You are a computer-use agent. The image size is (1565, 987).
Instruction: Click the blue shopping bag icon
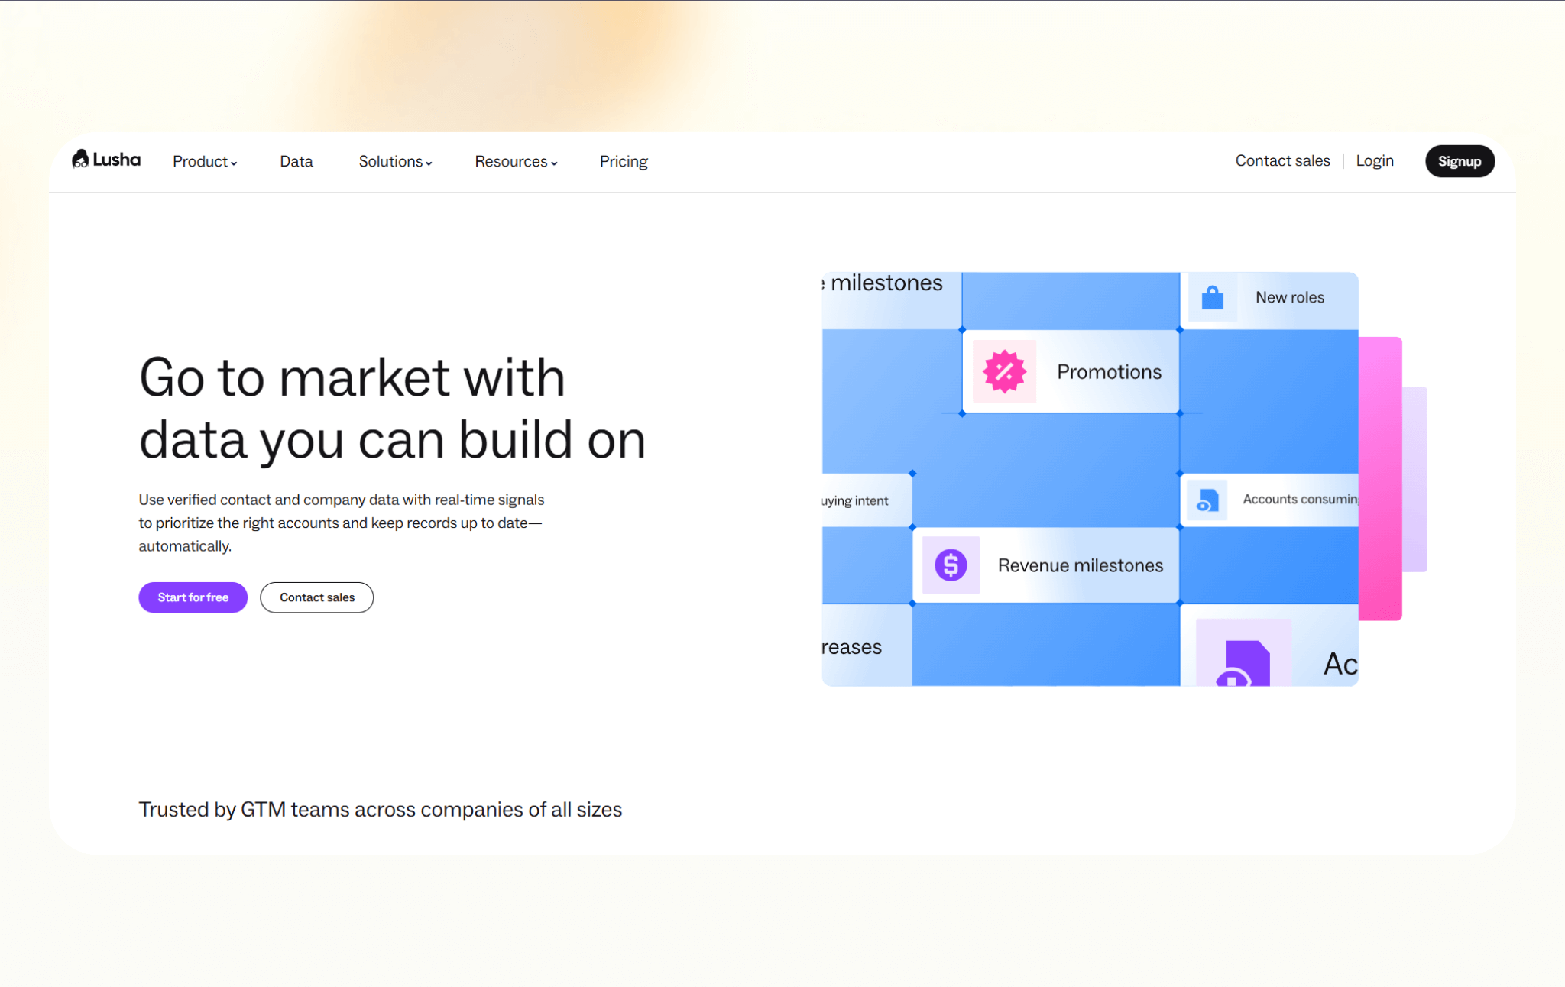[x=1212, y=297]
